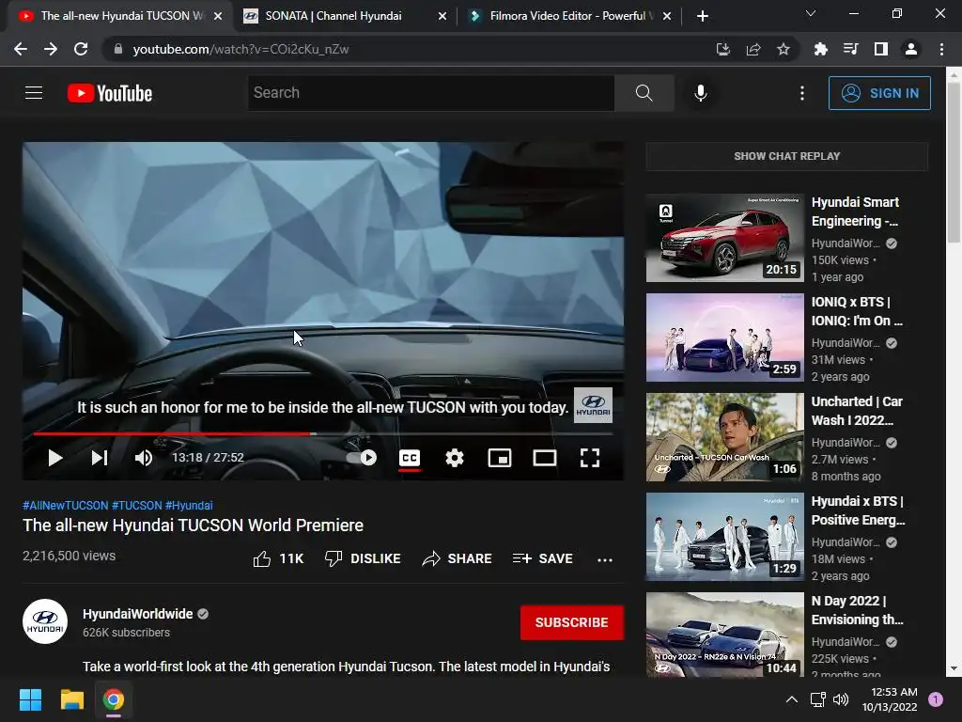This screenshot has height=722, width=962.
Task: Like the video with thumbs up
Action: click(x=278, y=558)
